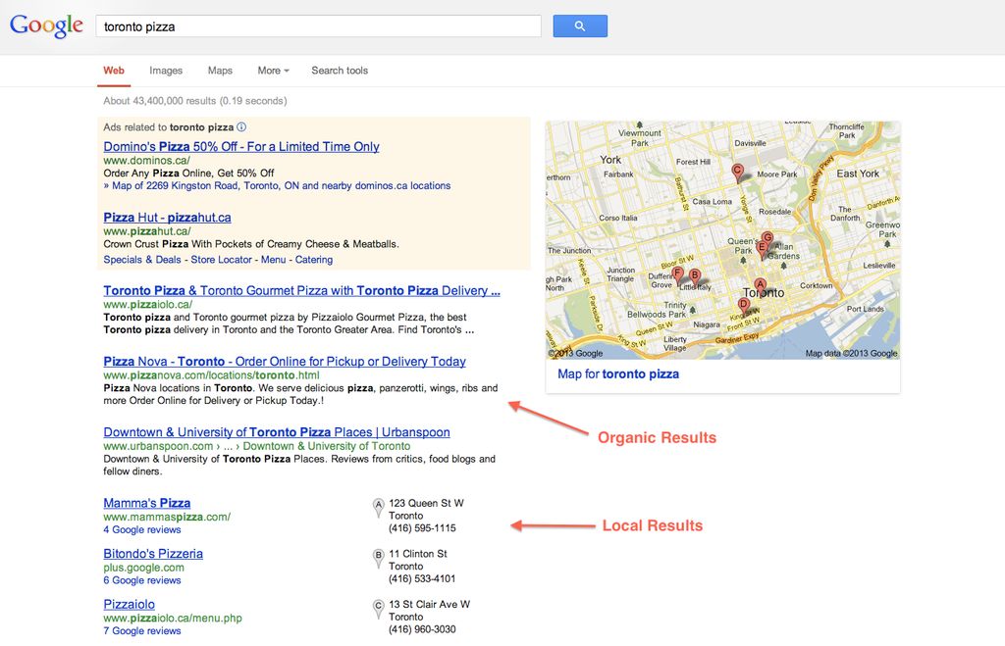Click the 'East York' label on the map

858,174
